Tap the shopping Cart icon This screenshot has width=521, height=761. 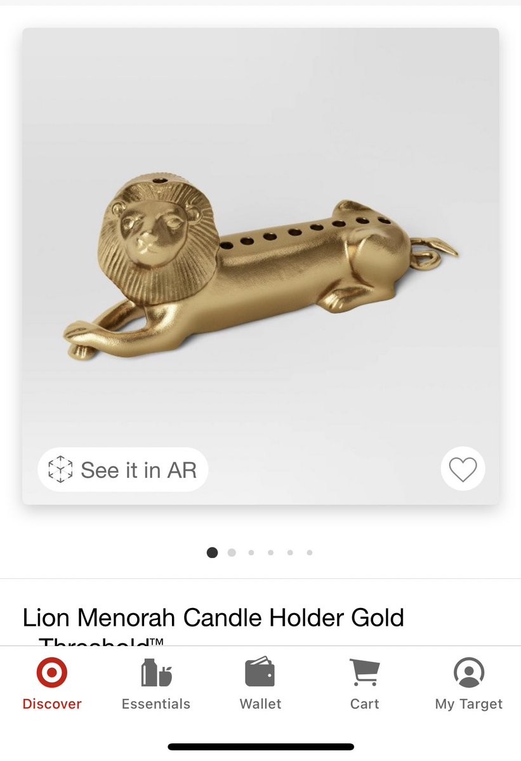coord(365,672)
